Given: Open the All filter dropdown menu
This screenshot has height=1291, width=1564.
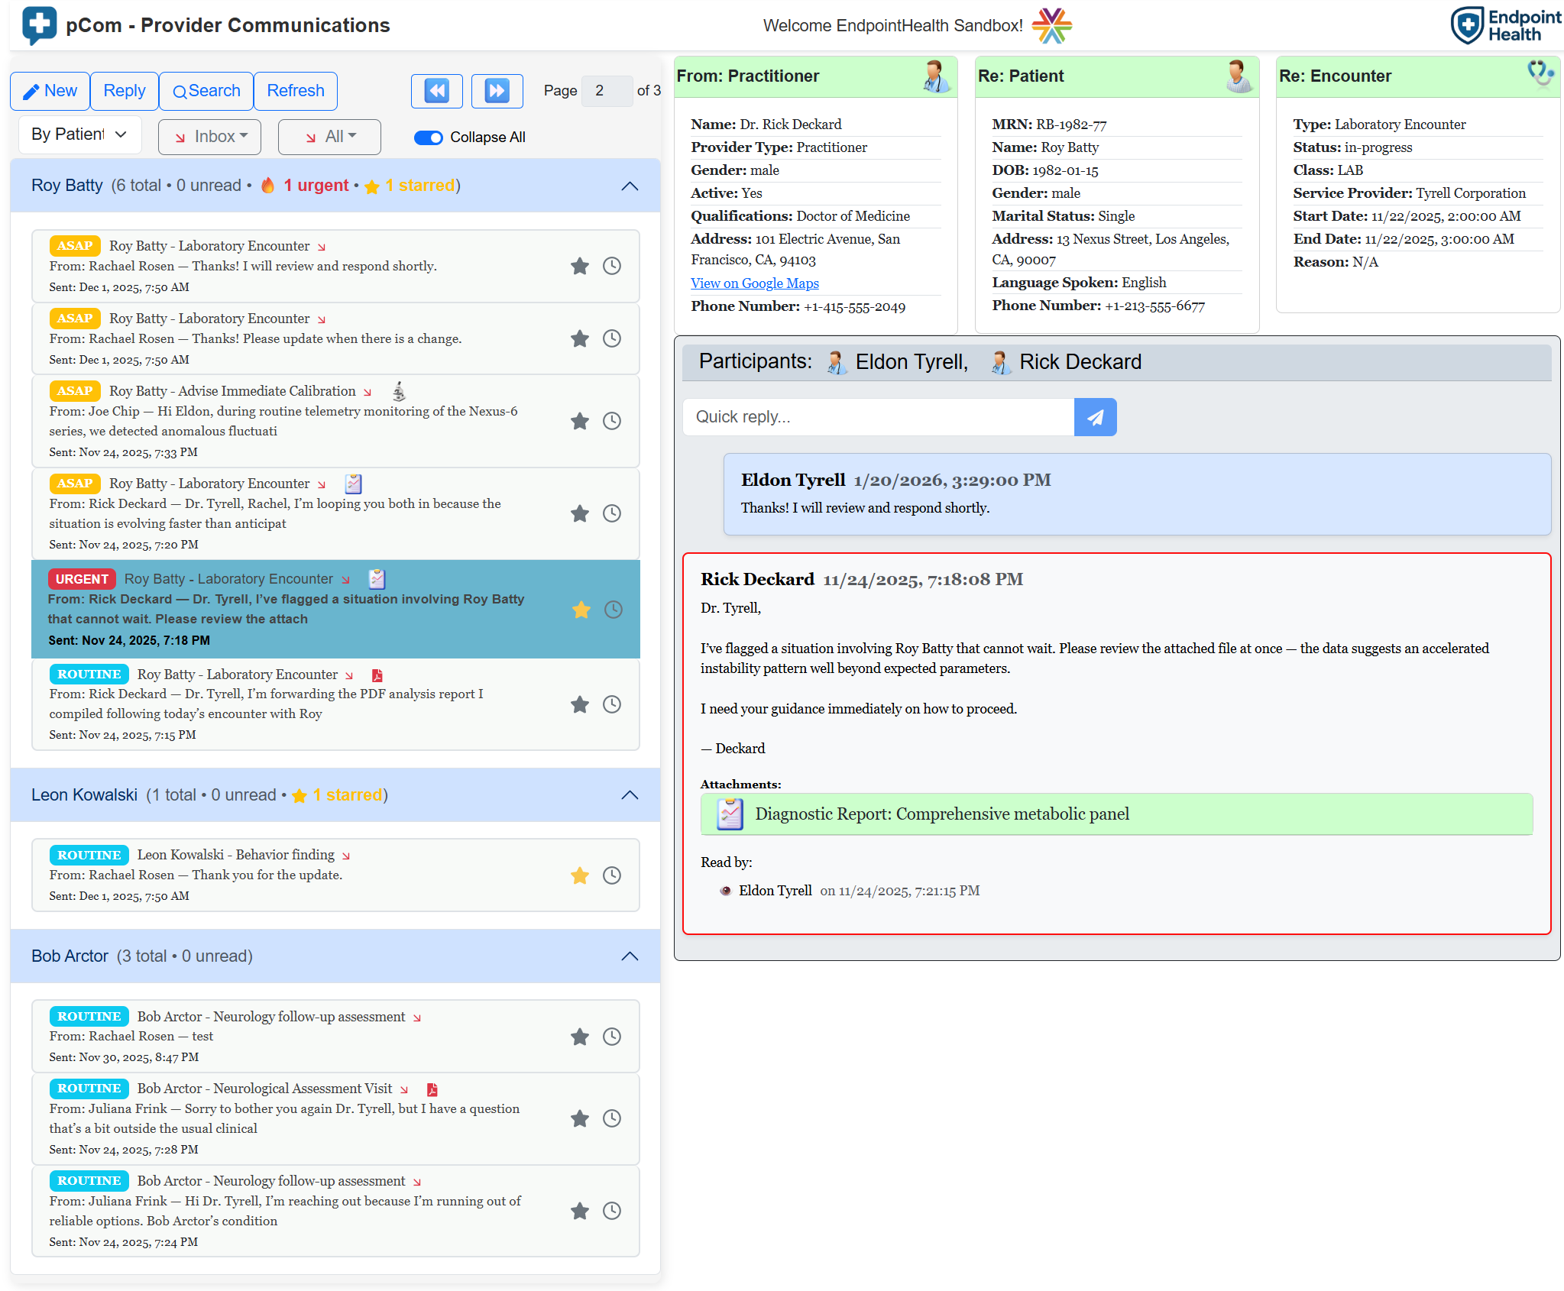Looking at the screenshot, I should coord(330,137).
